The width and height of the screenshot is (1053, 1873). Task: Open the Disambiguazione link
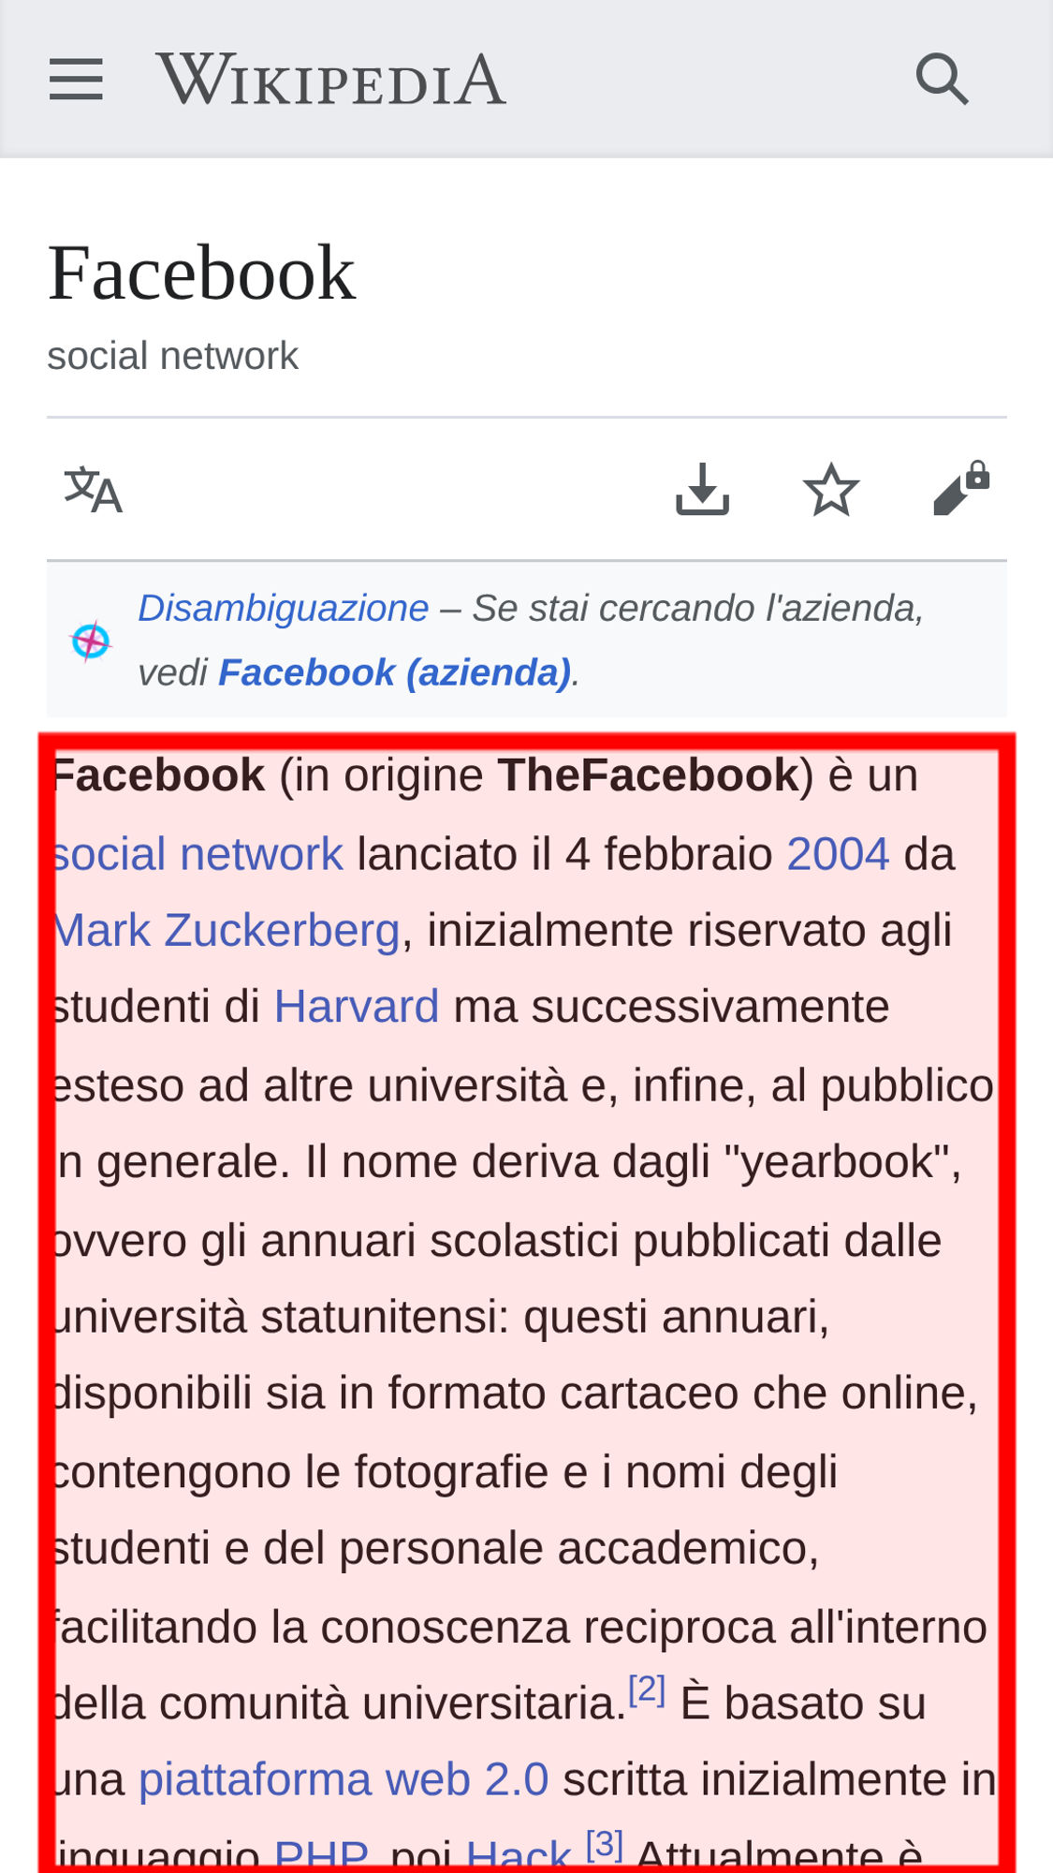click(x=283, y=609)
